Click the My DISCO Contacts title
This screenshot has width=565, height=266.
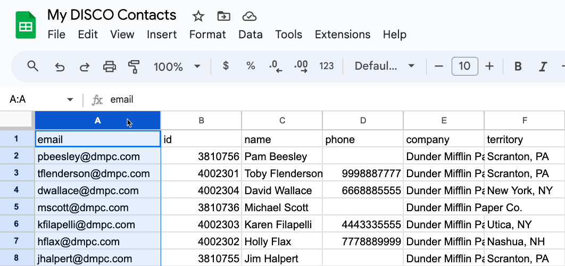[112, 15]
